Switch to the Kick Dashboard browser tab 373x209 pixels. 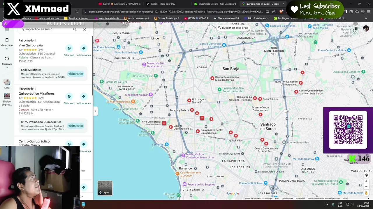[215, 4]
